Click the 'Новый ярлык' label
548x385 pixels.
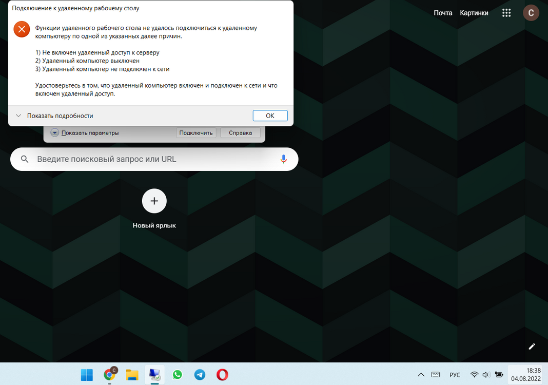point(154,225)
